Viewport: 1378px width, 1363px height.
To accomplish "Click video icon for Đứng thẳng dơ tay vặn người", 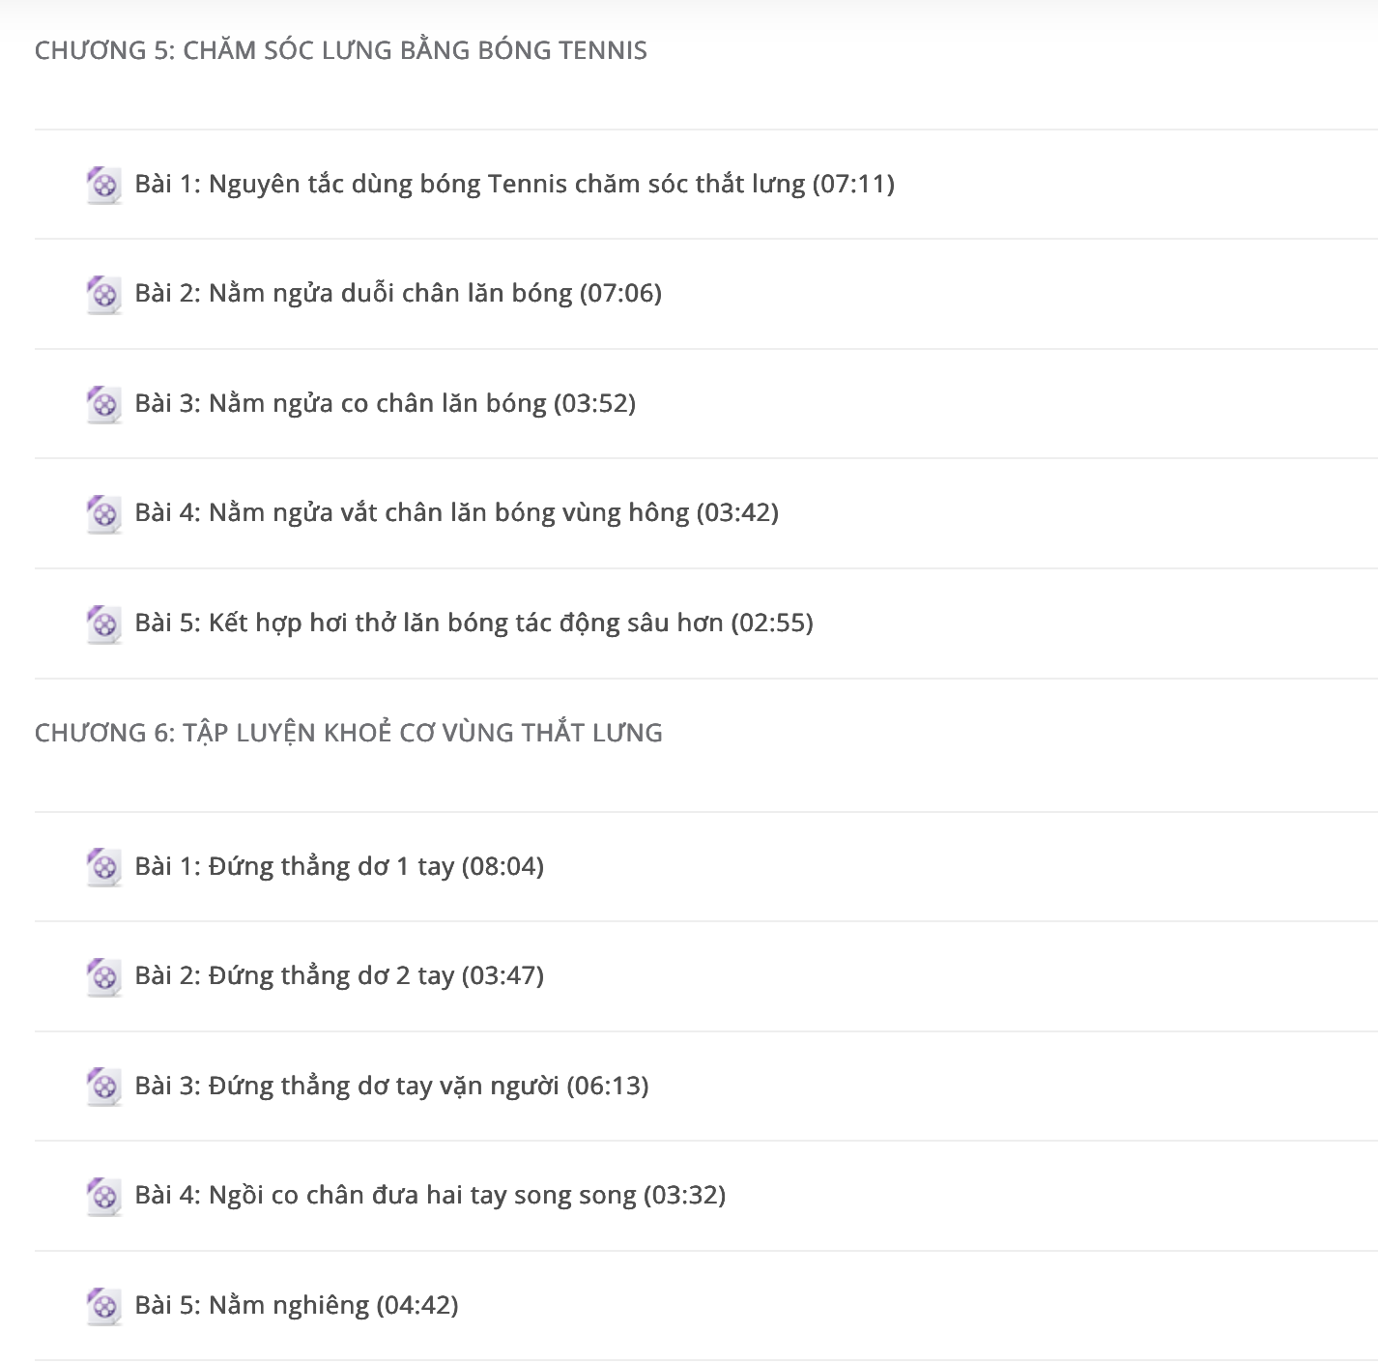I will point(103,1087).
